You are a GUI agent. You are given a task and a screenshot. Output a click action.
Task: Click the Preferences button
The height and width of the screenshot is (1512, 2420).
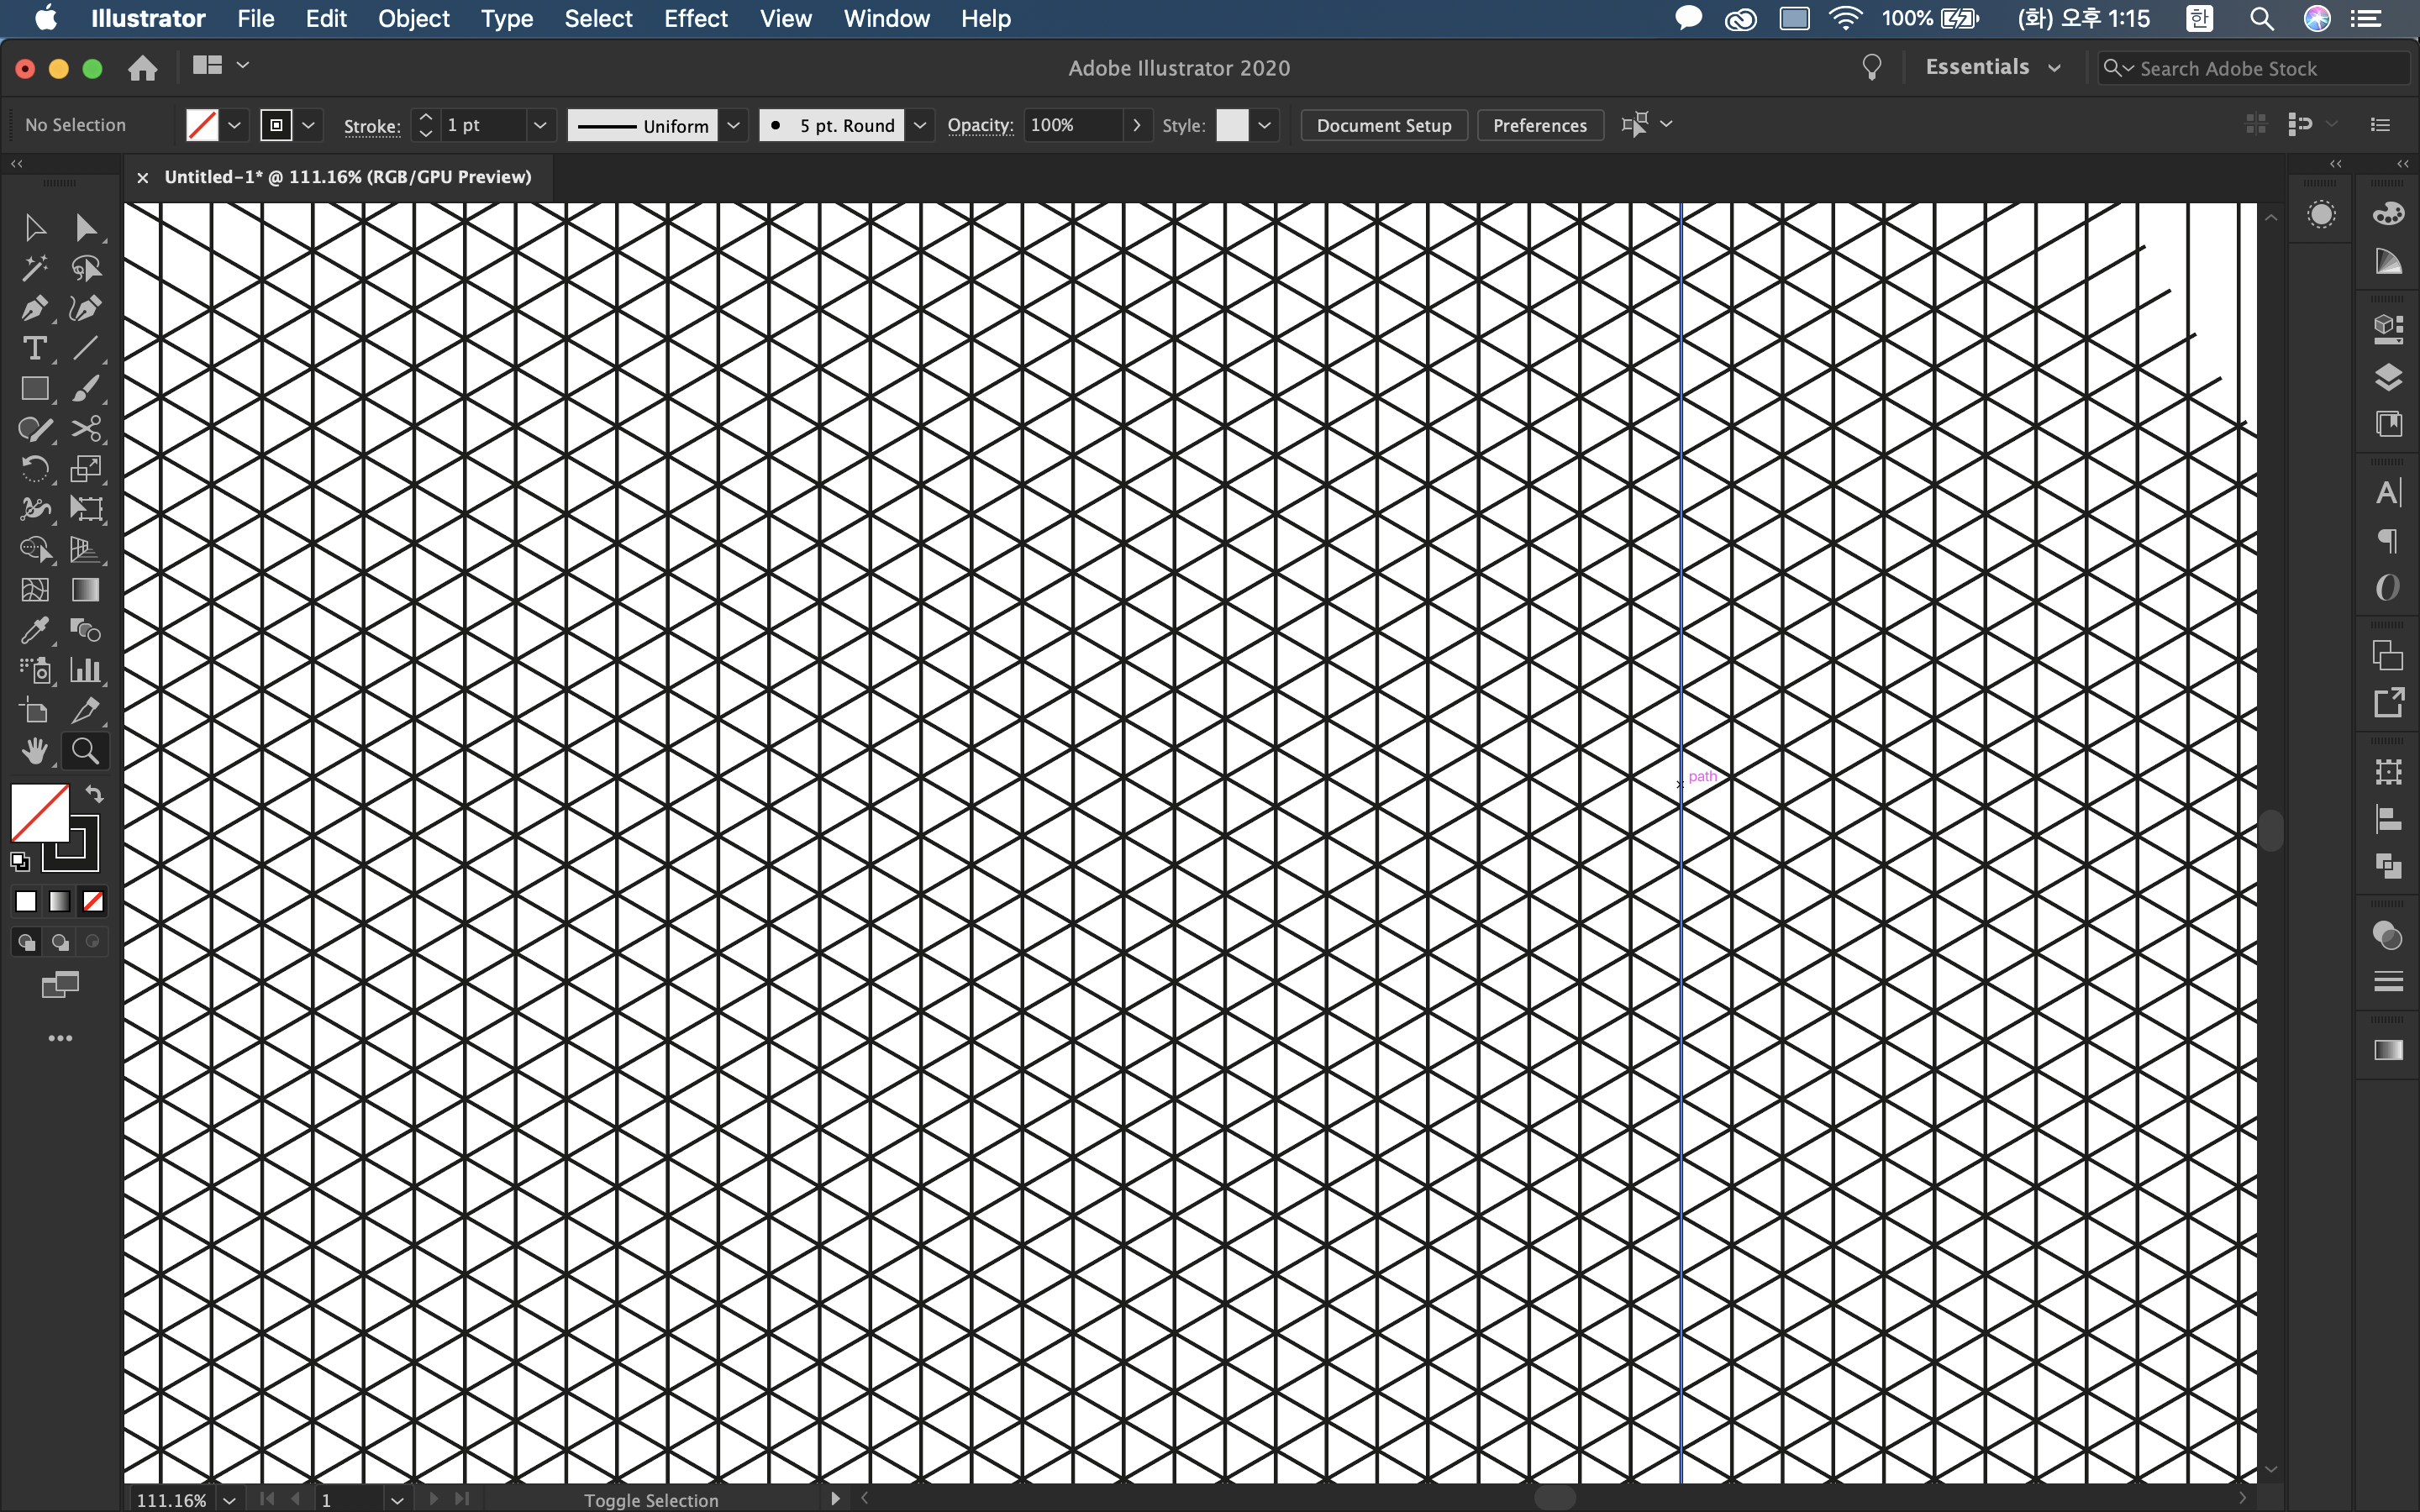point(1539,125)
